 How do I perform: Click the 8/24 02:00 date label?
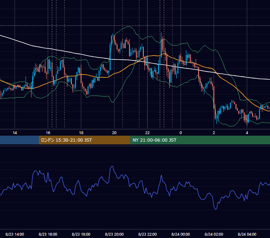point(214,234)
